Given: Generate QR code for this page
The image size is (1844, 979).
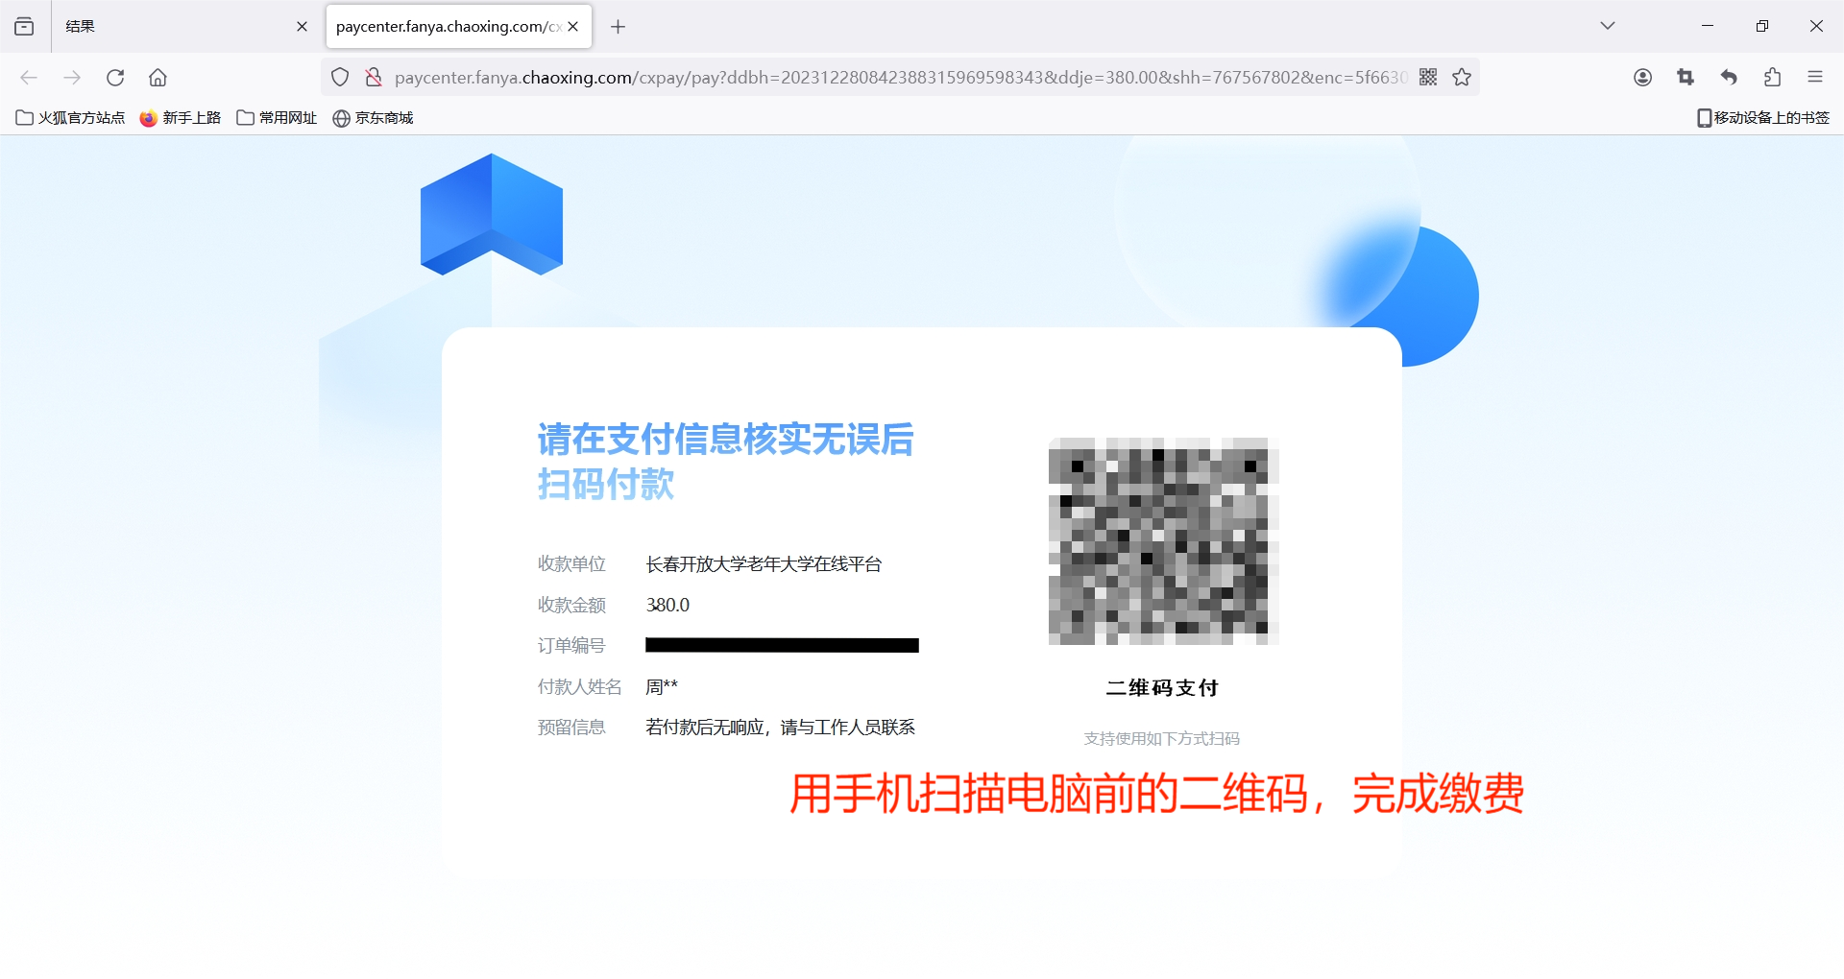Looking at the screenshot, I should [x=1428, y=78].
